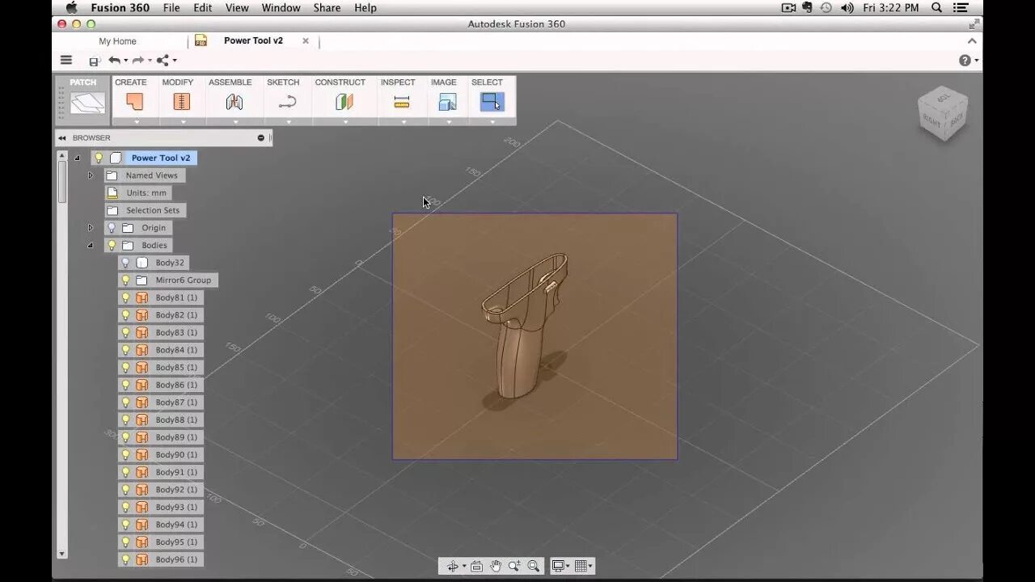Click the Image insert icon
The image size is (1035, 582).
coord(447,102)
